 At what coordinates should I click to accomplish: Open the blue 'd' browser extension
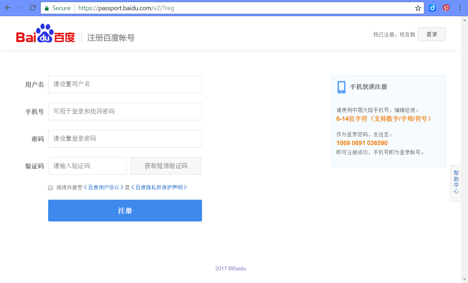point(433,8)
